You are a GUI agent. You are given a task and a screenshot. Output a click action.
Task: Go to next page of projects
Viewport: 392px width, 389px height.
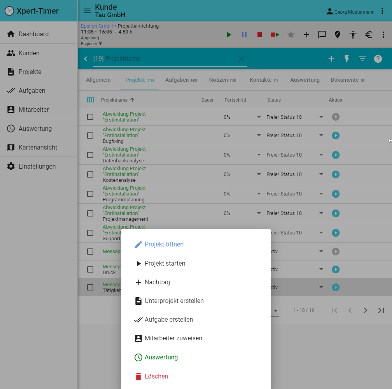point(366,310)
